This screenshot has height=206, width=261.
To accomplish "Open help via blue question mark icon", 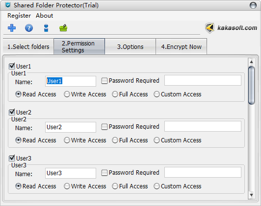I will click(29, 28).
